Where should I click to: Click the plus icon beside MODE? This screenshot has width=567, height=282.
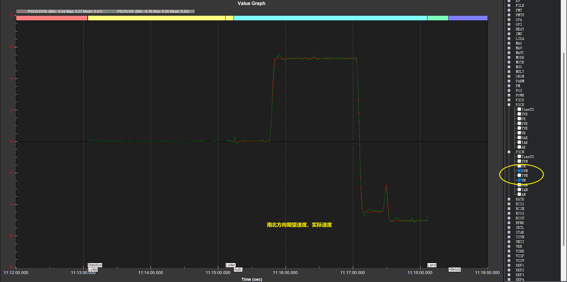[x=509, y=58]
